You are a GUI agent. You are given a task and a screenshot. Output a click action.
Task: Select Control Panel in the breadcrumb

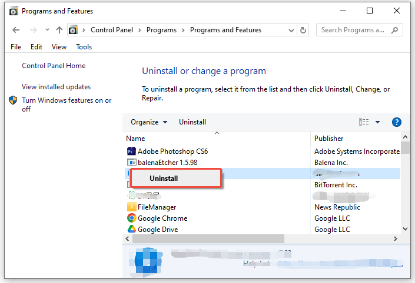(x=112, y=30)
